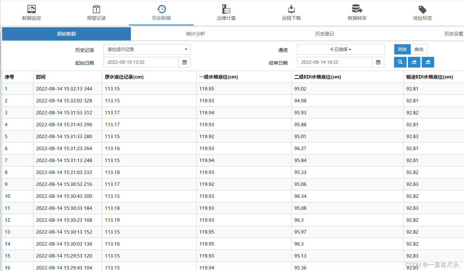
Task: Open the 远程下载 remote download icon
Action: 291,9
